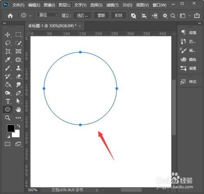Toggle Quick Mask mode
Viewport: 204px width, 194px height.
coord(8,144)
